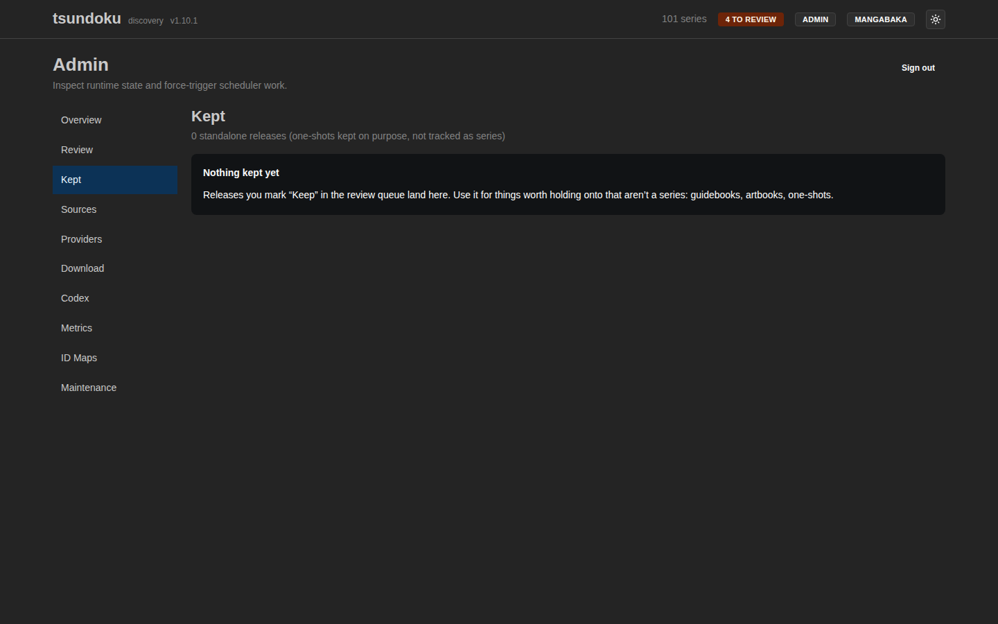Go to the Download admin section

pyautogui.click(x=115, y=268)
